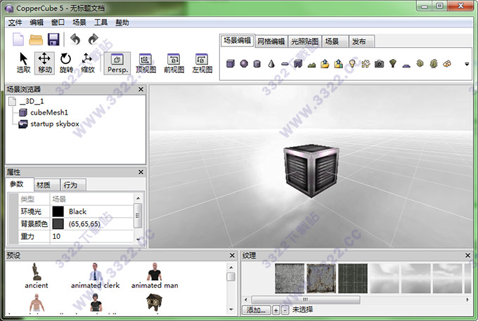Select the animated clerk preset
Image resolution: width=478 pixels, height=321 pixels.
tap(96, 275)
